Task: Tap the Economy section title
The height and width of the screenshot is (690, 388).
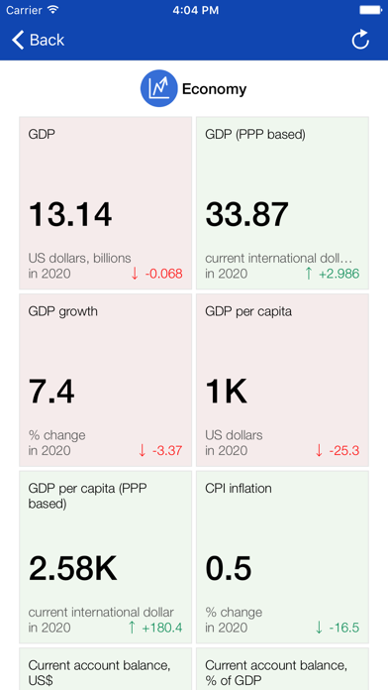Action: pyautogui.click(x=215, y=89)
